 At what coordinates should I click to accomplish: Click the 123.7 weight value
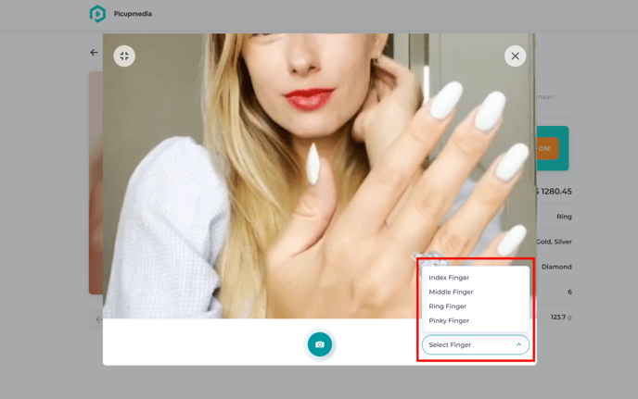point(558,317)
